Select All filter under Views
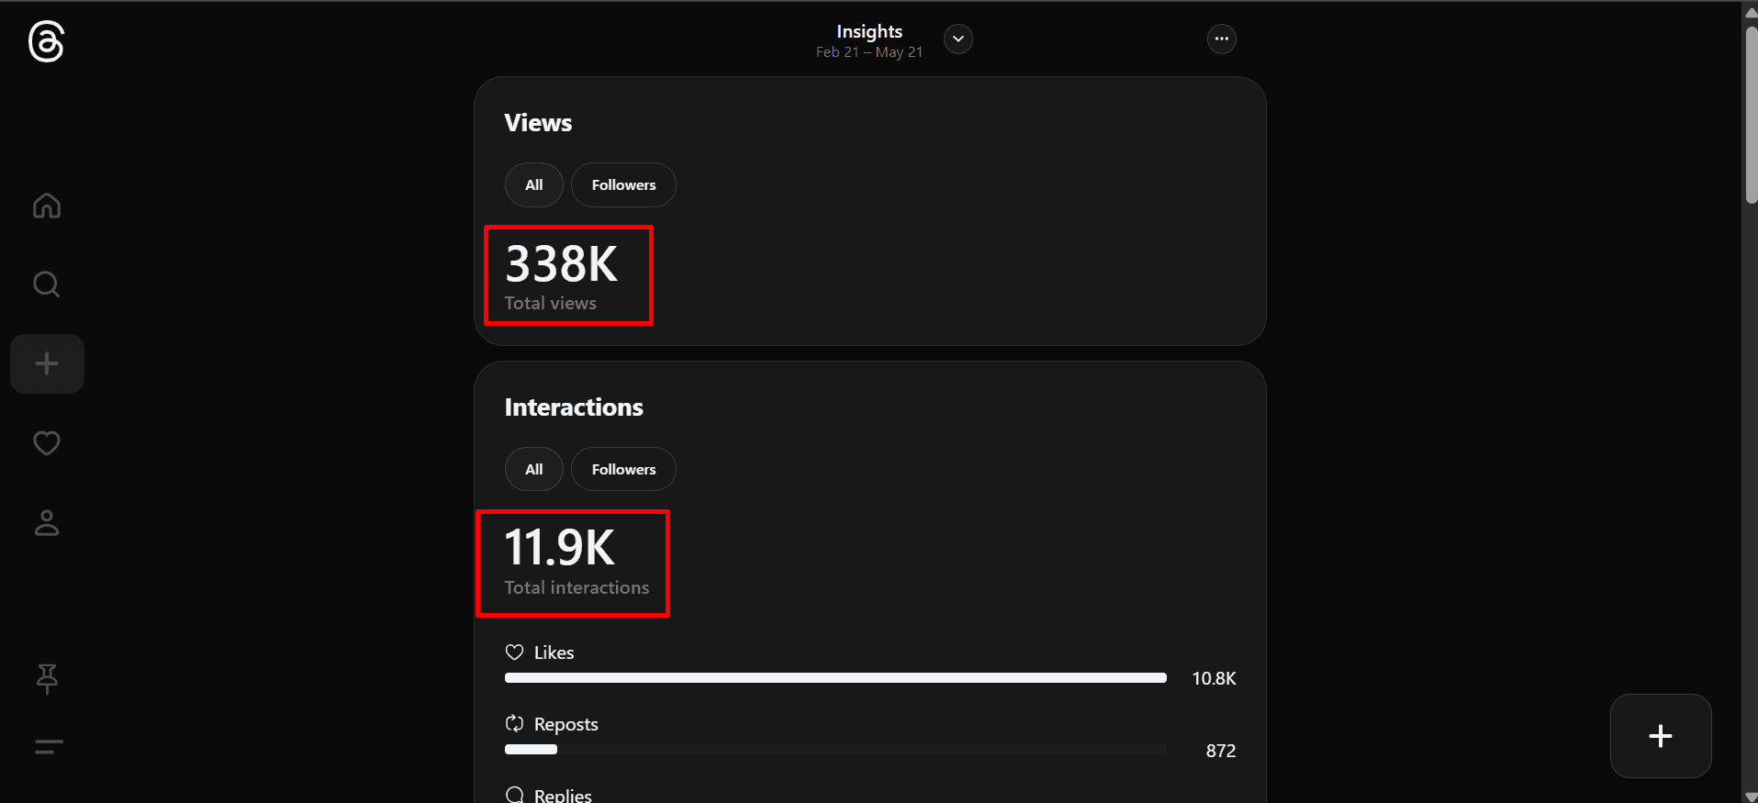This screenshot has height=803, width=1758. (533, 184)
